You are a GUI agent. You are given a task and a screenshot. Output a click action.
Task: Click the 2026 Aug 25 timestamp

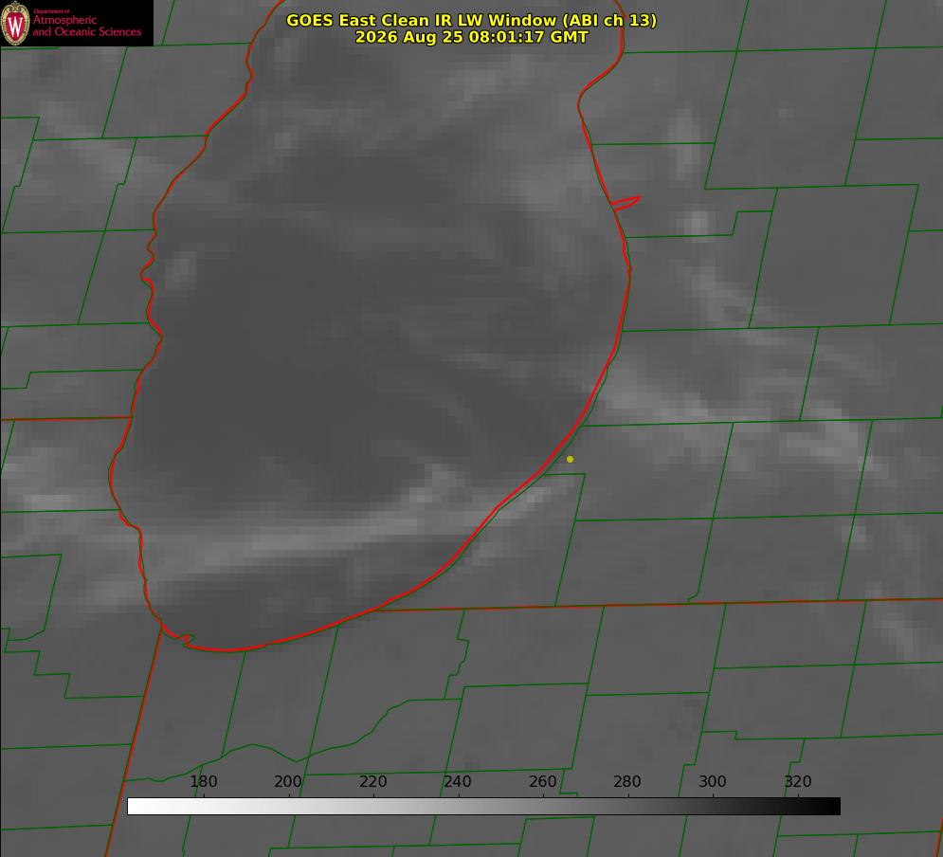click(x=472, y=37)
